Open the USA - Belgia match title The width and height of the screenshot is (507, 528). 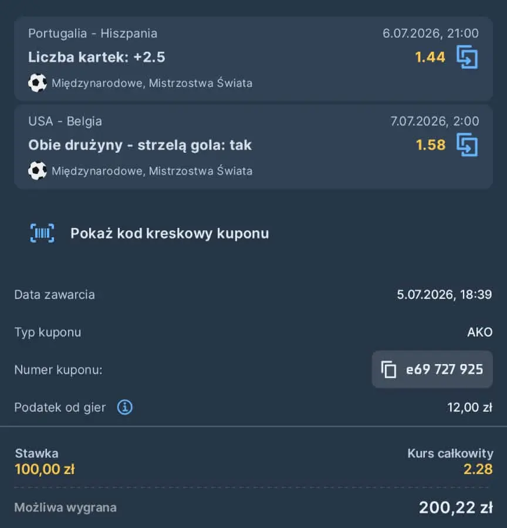(x=65, y=121)
